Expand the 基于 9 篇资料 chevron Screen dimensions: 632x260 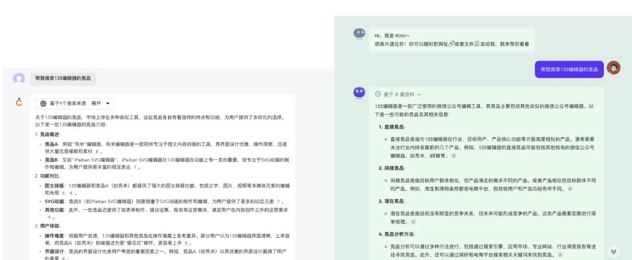[x=419, y=95]
